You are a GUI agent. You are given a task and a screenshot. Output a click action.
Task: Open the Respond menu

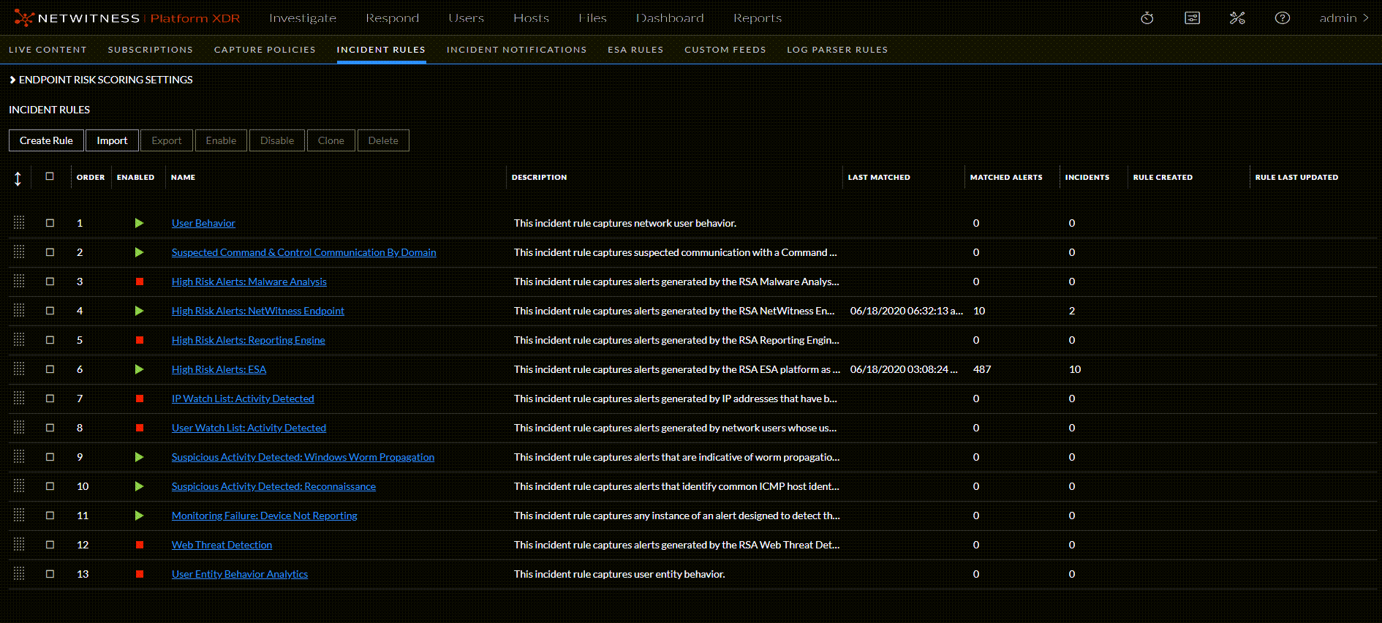[x=393, y=18]
